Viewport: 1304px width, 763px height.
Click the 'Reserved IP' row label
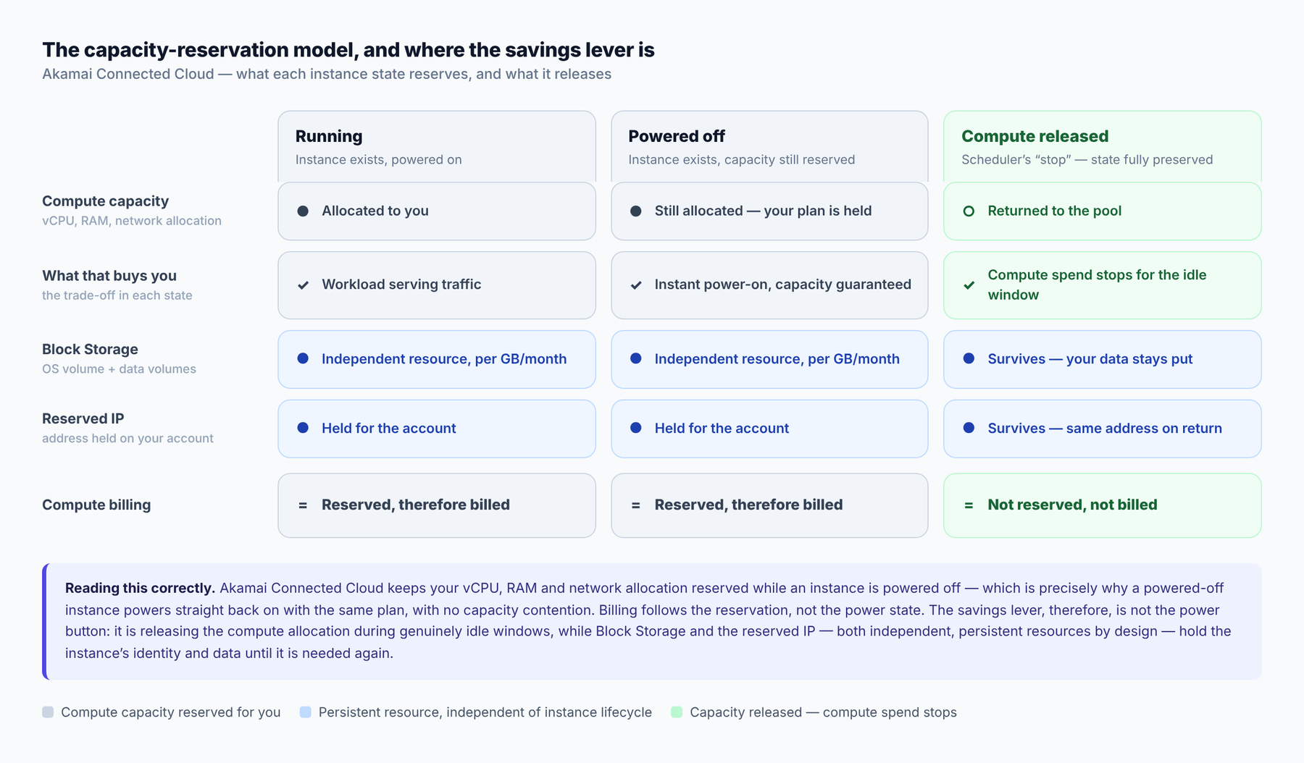tap(83, 419)
